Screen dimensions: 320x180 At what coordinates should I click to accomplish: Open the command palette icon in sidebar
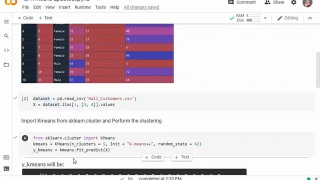point(6,157)
